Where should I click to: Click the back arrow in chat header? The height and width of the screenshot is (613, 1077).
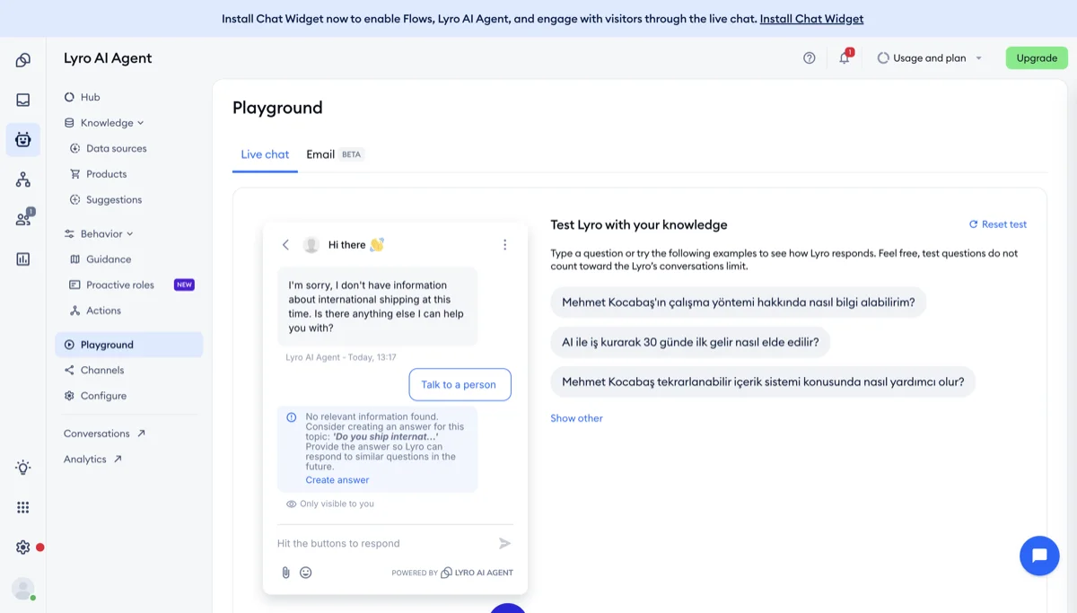click(x=285, y=245)
